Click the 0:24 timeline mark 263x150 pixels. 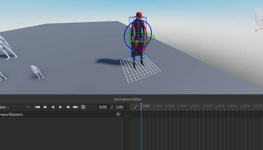(x=246, y=106)
